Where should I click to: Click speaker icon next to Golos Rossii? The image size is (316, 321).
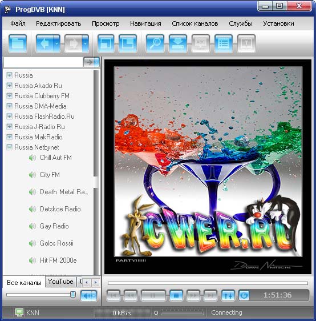pos(33,243)
